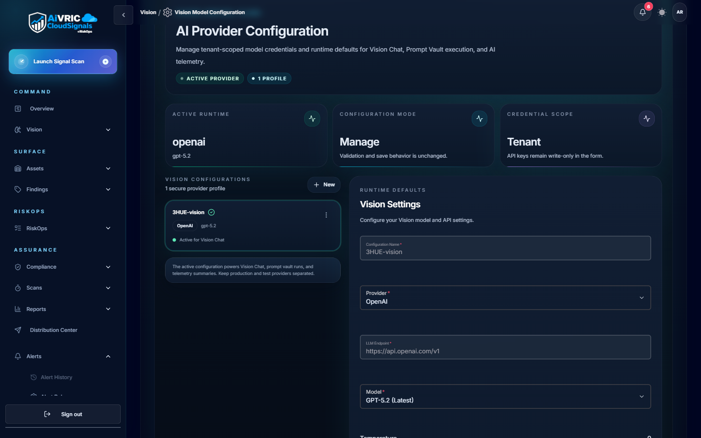Open the notifications bell
Screen dimensions: 701x438
click(x=643, y=12)
